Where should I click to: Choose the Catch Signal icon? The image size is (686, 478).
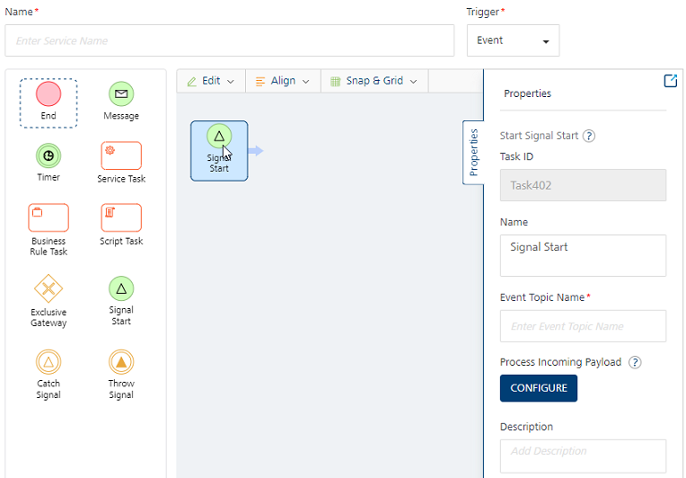pyautogui.click(x=48, y=362)
